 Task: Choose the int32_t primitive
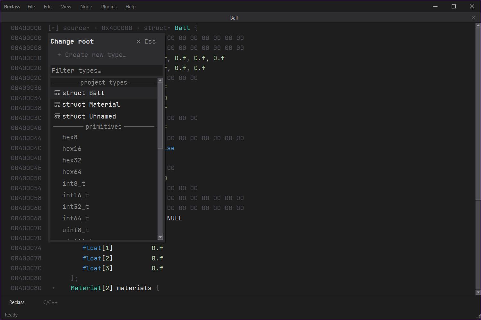104,207
